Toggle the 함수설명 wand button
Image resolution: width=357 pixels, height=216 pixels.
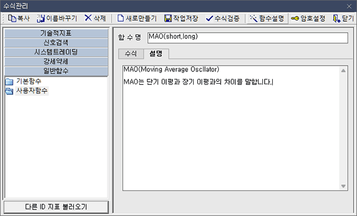(x=267, y=18)
